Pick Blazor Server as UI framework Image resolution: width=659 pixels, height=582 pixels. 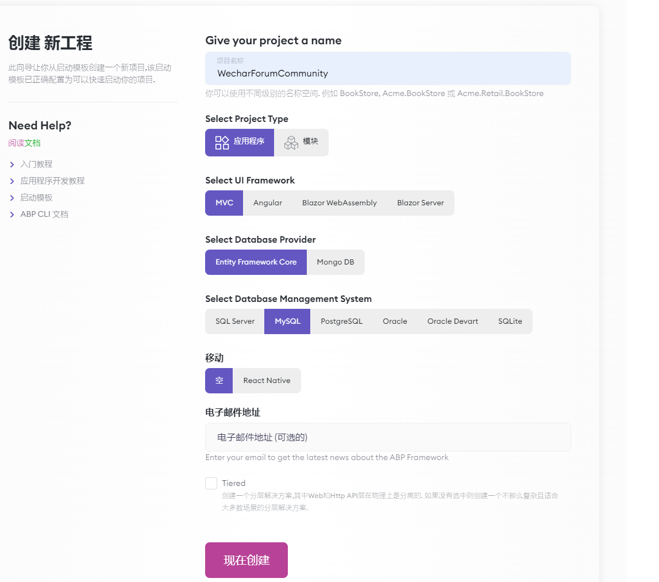[420, 203]
